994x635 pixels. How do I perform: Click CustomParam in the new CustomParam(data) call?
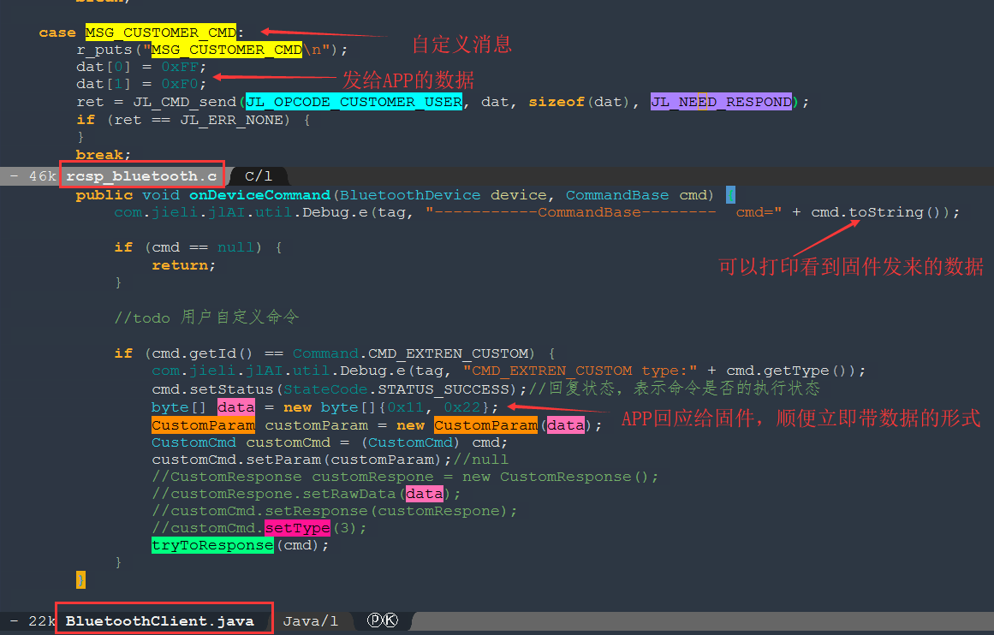click(485, 424)
